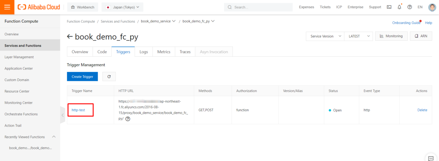
Task: Collapse Recently Viewed Functions section
Action: point(54,137)
